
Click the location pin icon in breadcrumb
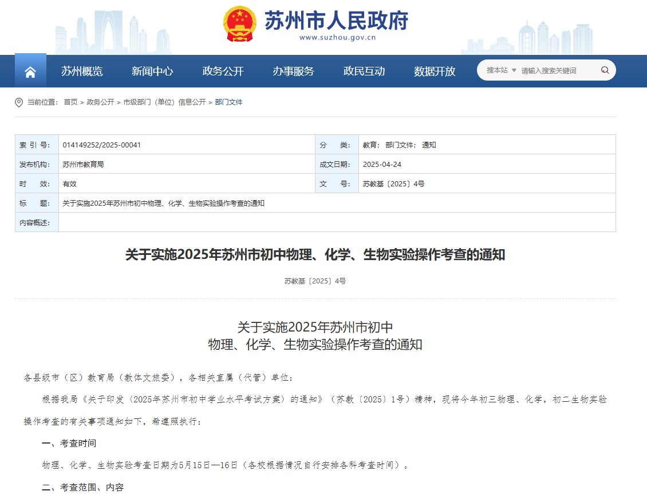point(19,102)
